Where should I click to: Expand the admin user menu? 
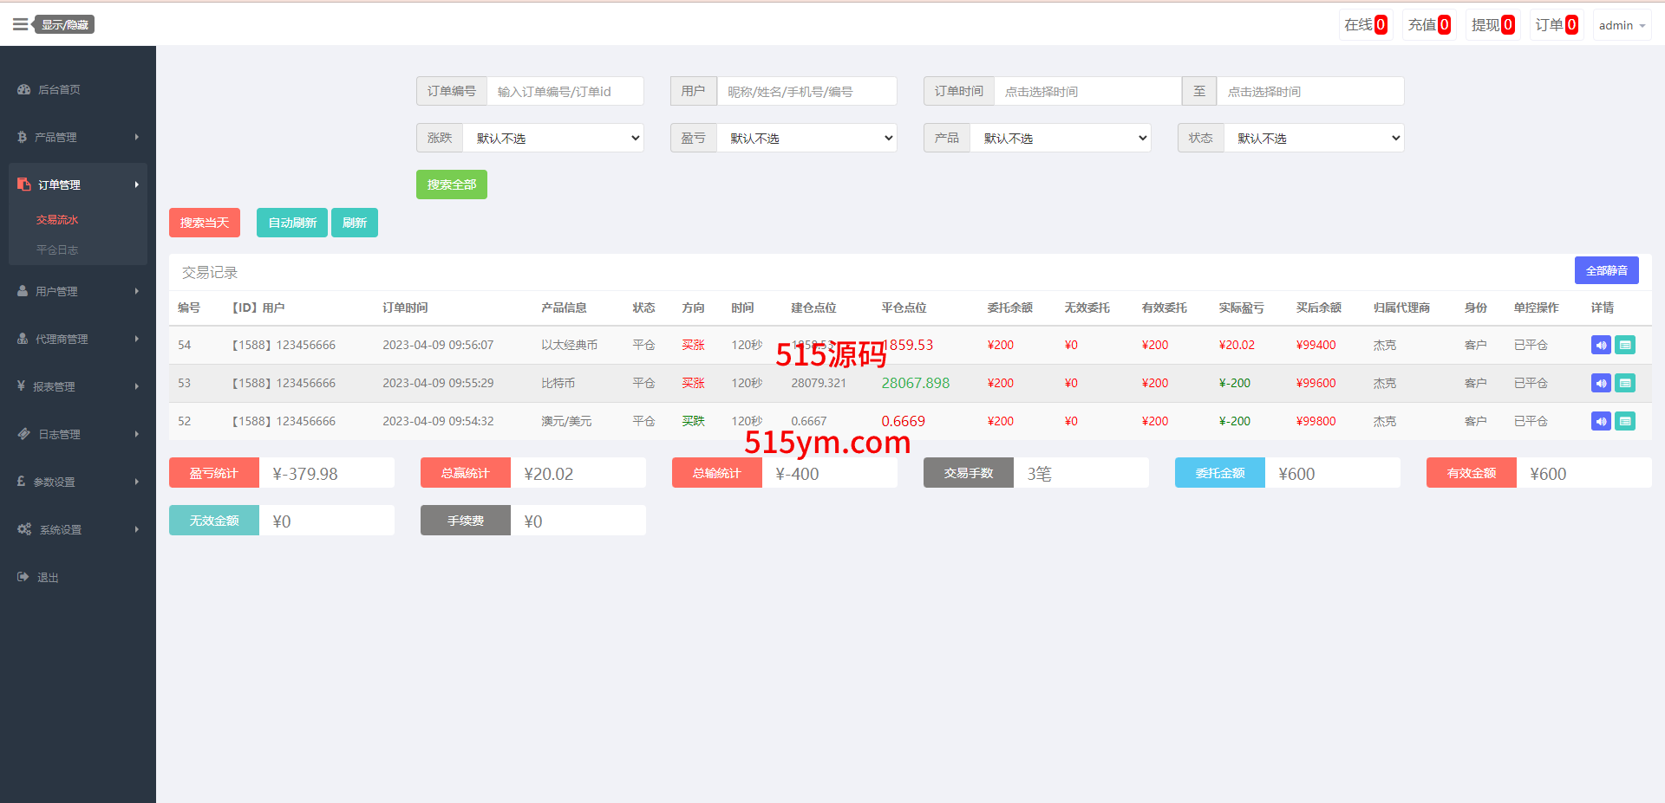[1622, 25]
